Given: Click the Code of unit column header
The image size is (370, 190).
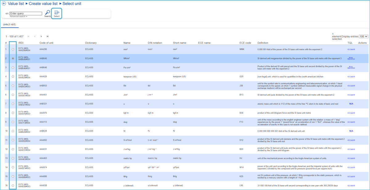Looking at the screenshot, I should [x=46, y=43].
